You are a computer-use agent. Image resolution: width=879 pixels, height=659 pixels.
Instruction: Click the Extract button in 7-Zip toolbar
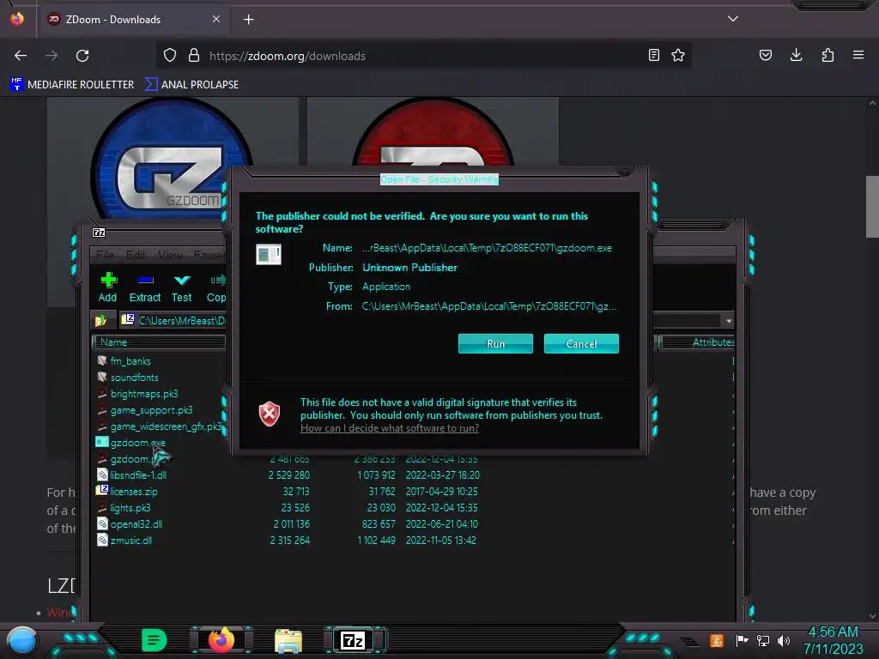pyautogui.click(x=144, y=287)
